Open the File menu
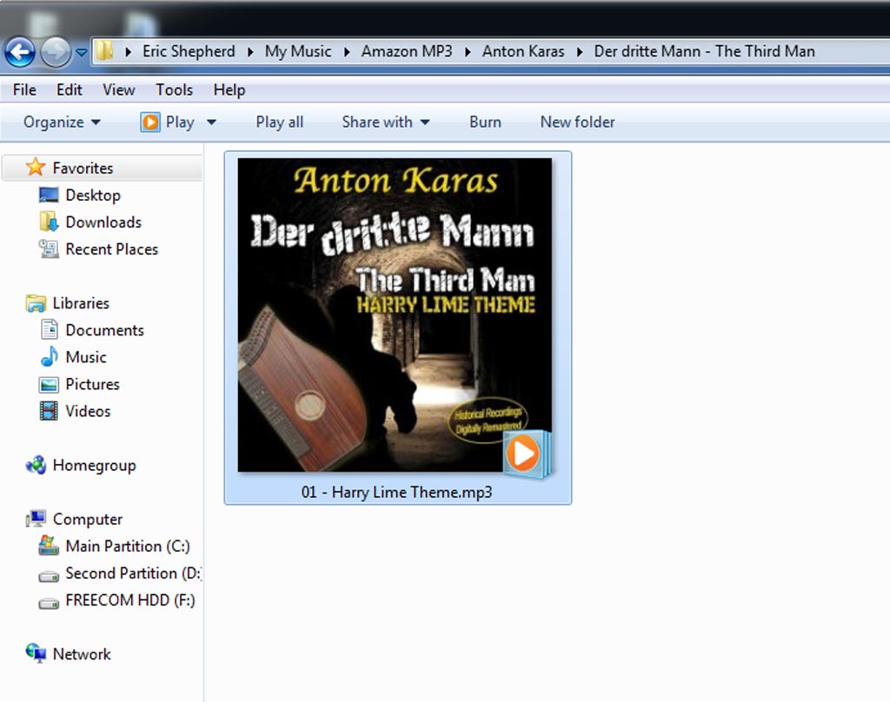 click(x=24, y=89)
